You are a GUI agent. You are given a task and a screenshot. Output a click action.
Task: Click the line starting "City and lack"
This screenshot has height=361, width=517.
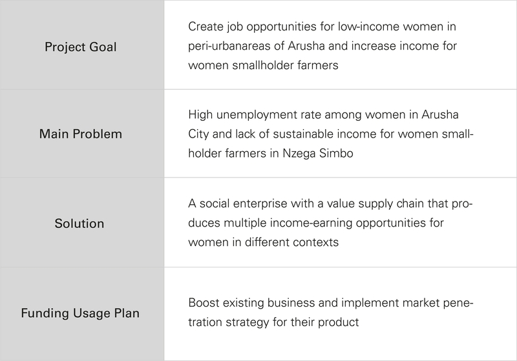point(332,135)
